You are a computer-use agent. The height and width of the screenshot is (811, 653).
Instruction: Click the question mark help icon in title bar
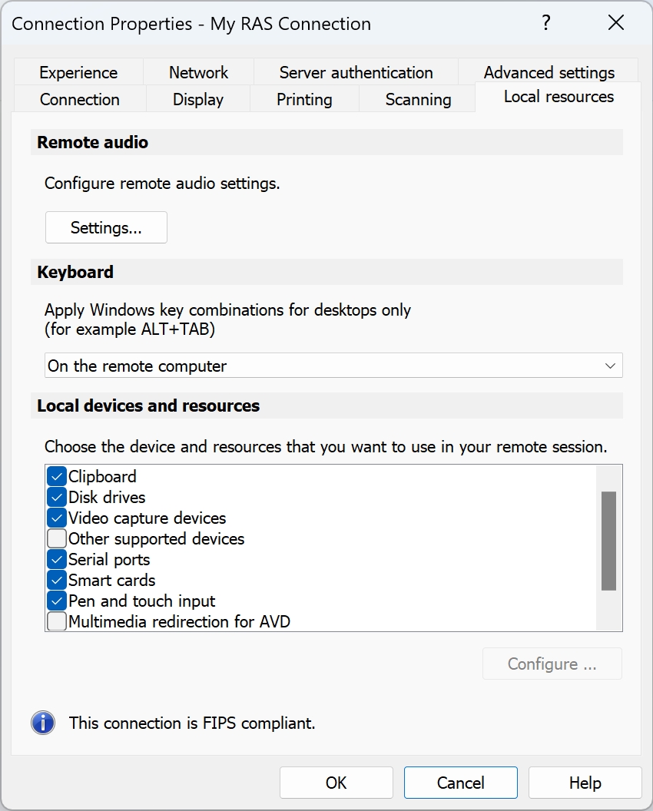[546, 23]
